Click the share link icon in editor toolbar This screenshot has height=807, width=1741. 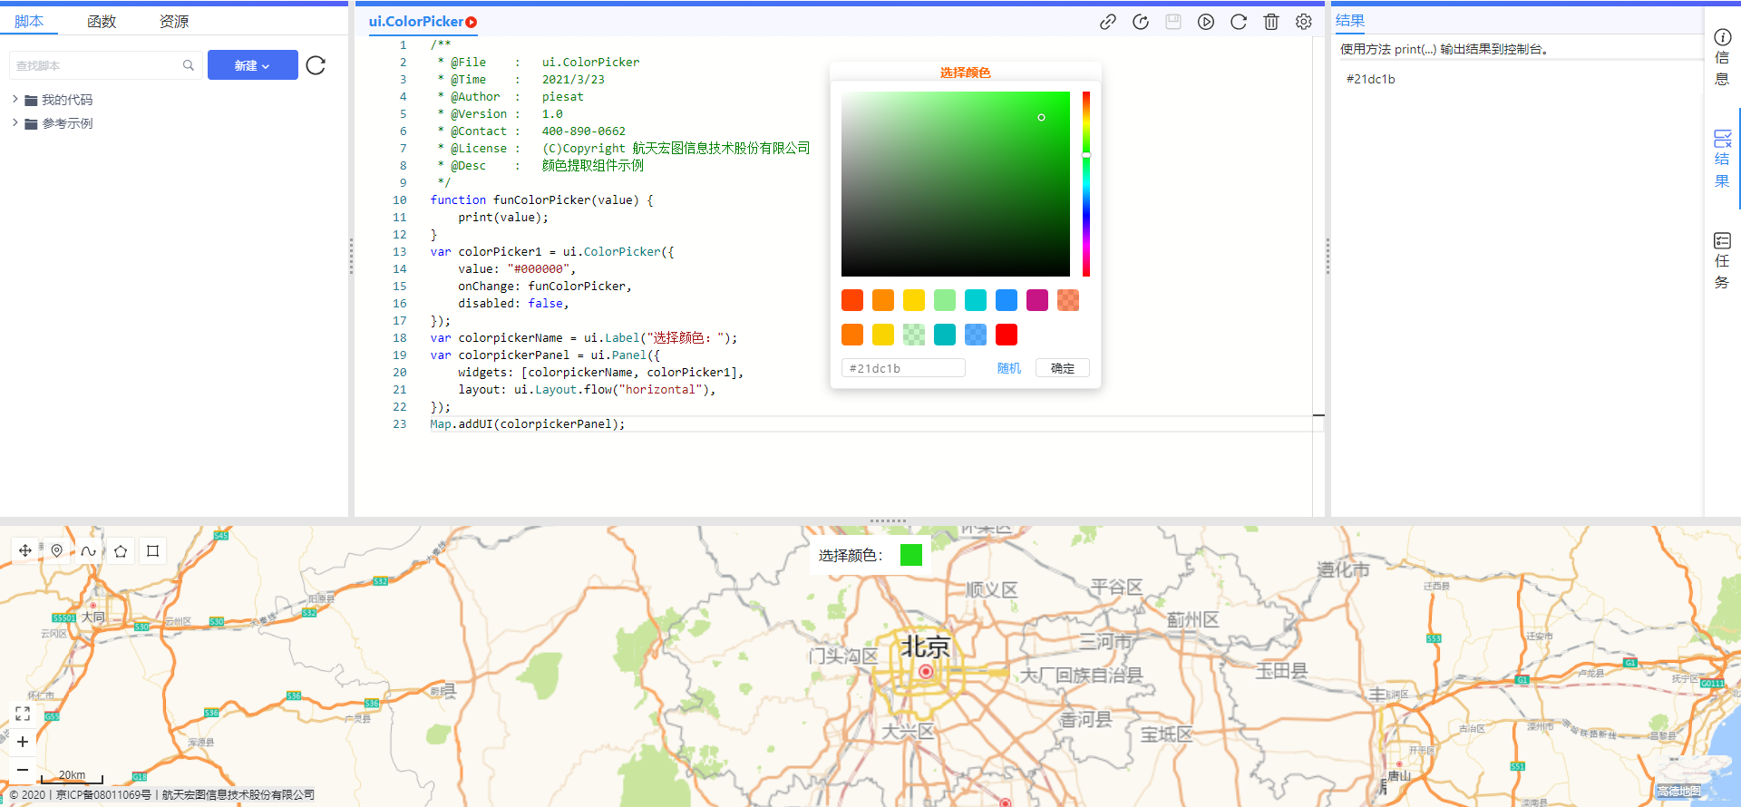point(1107,22)
